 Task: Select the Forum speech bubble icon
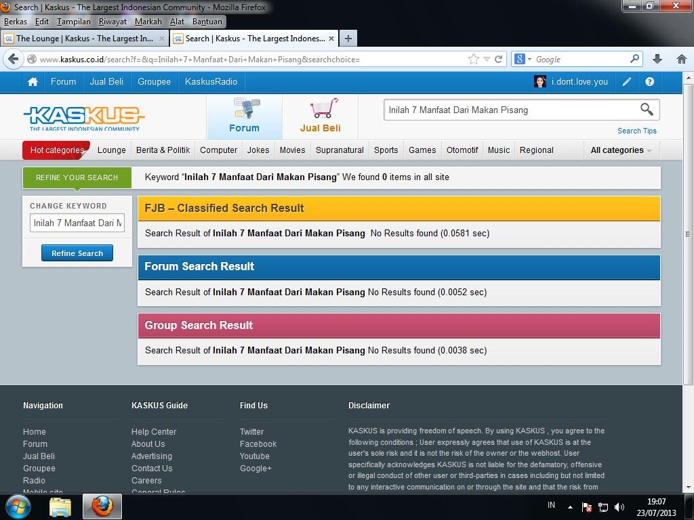point(246,108)
